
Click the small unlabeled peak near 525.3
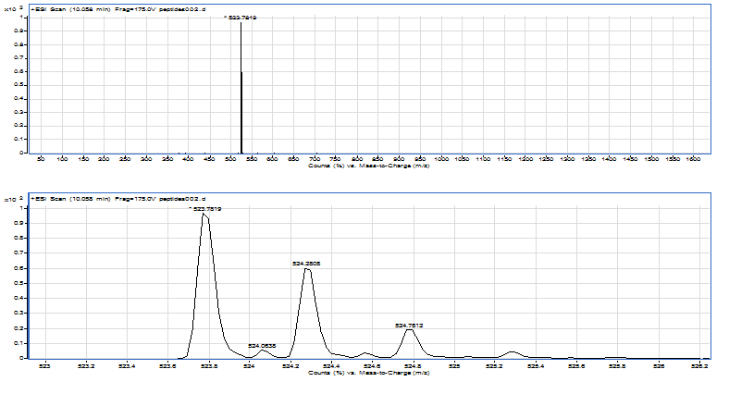(512, 351)
